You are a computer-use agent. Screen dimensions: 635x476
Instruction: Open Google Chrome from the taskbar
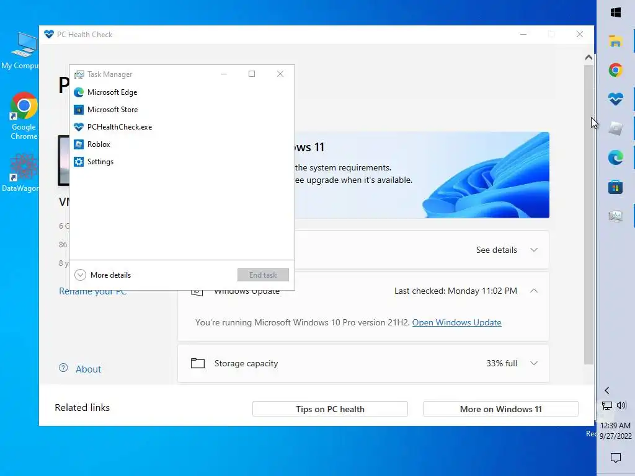tap(616, 70)
